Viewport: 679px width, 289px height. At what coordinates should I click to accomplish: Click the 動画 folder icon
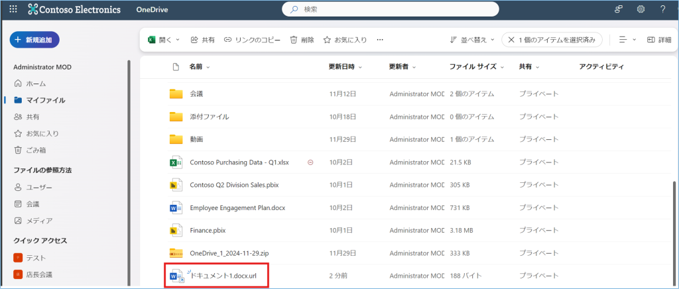(176, 139)
